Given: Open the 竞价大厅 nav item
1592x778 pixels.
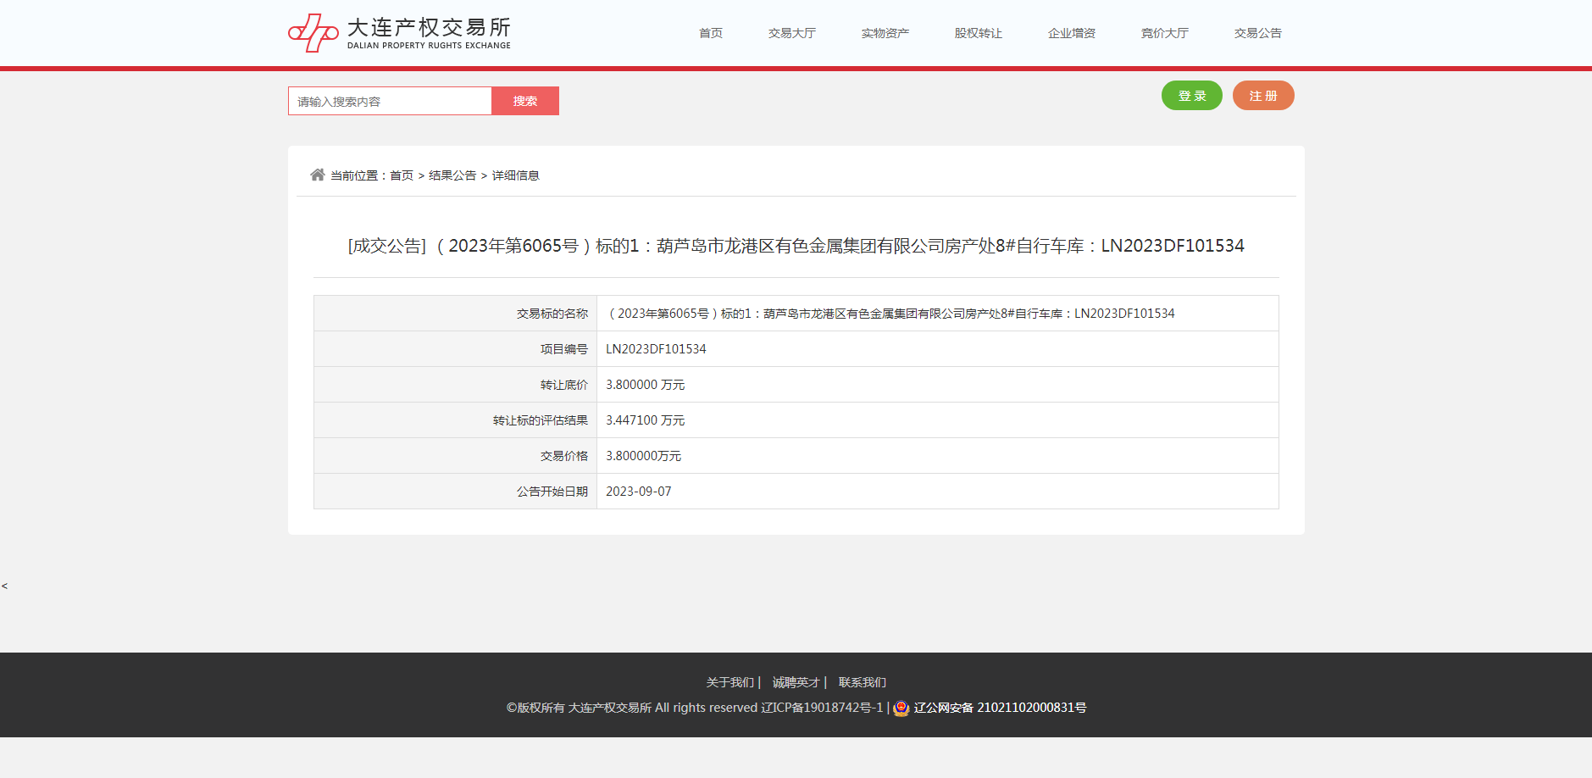Looking at the screenshot, I should [1165, 33].
